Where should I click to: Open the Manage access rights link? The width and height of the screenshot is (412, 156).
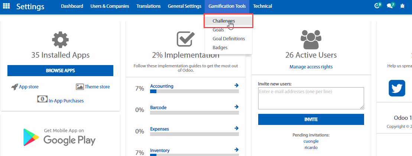coord(311,67)
